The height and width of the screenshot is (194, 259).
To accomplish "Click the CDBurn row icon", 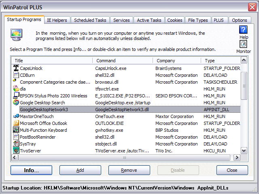I will coord(16,75).
